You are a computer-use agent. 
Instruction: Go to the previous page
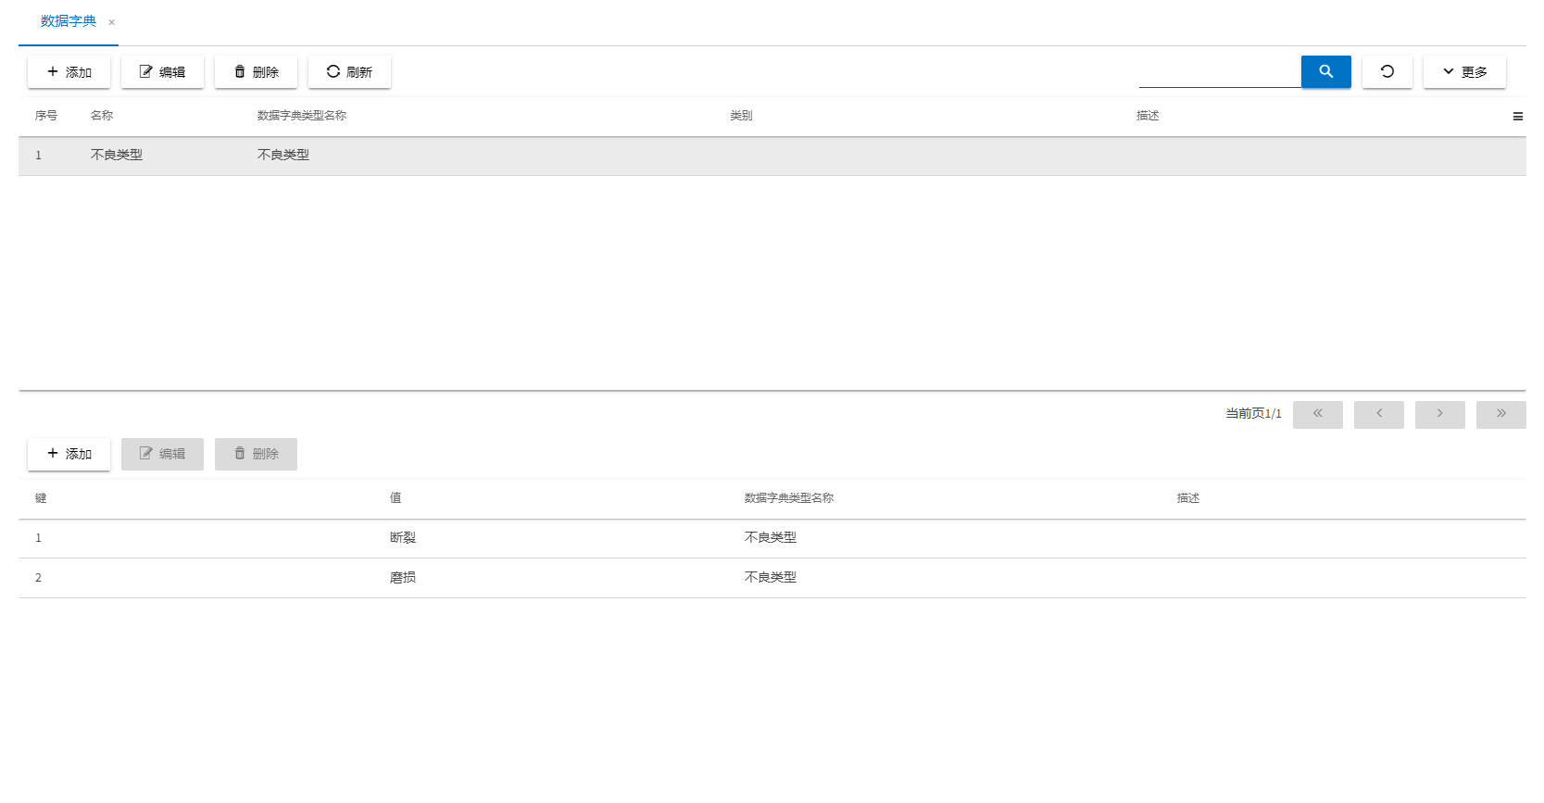coord(1378,414)
